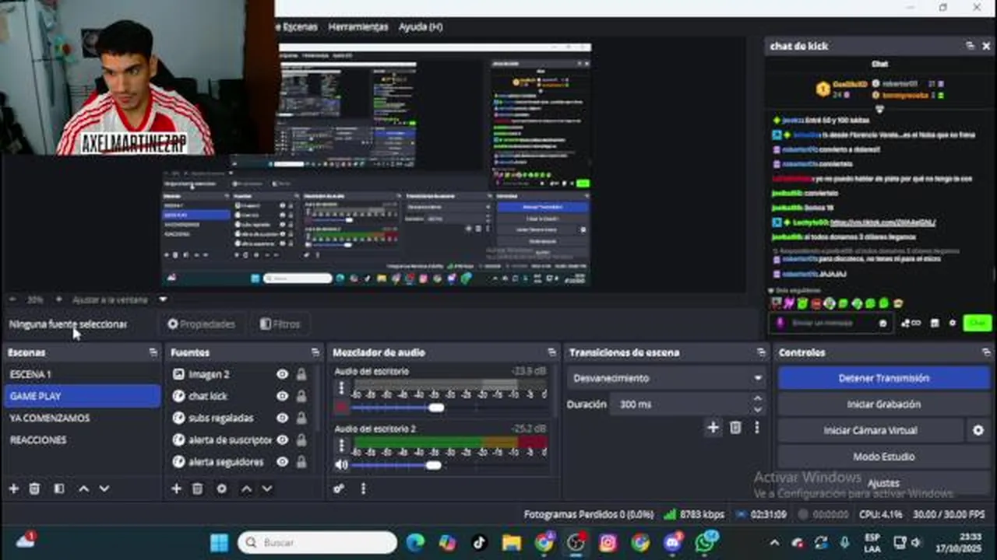This screenshot has width=997, height=560.
Task: Toggle lock on the chat kick source
Action: click(x=301, y=396)
